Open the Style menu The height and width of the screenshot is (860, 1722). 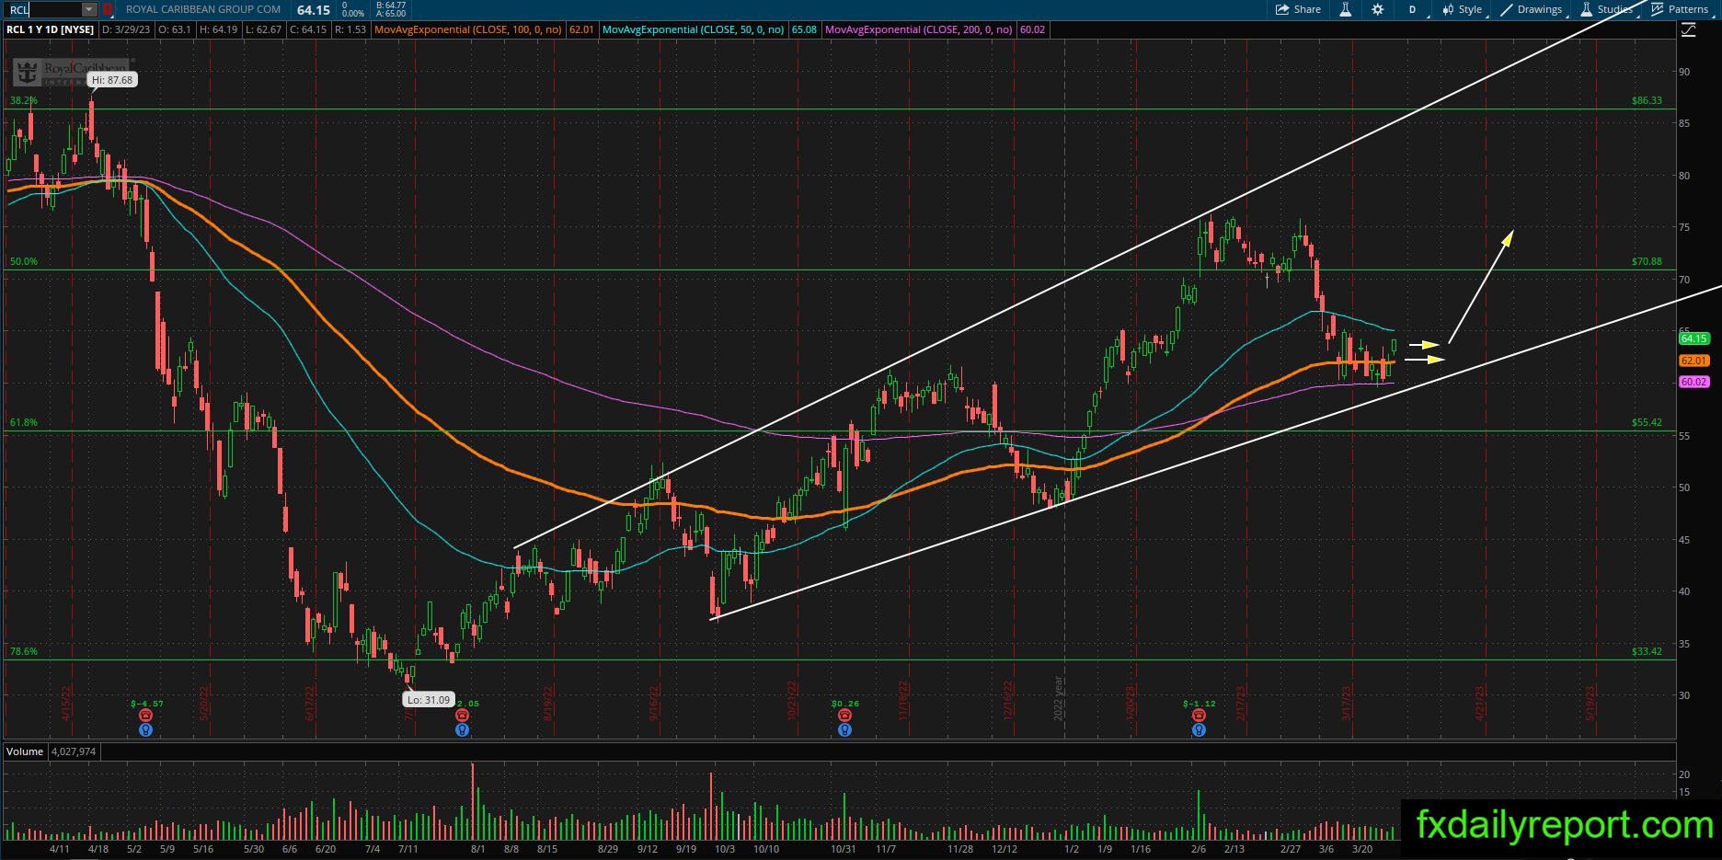pos(1463,9)
